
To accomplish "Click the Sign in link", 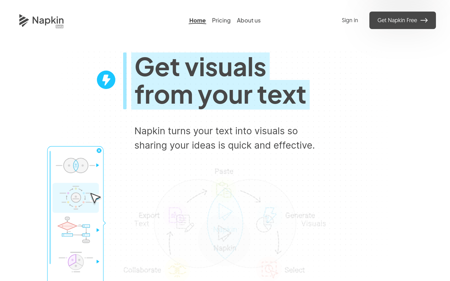I will [x=350, y=20].
